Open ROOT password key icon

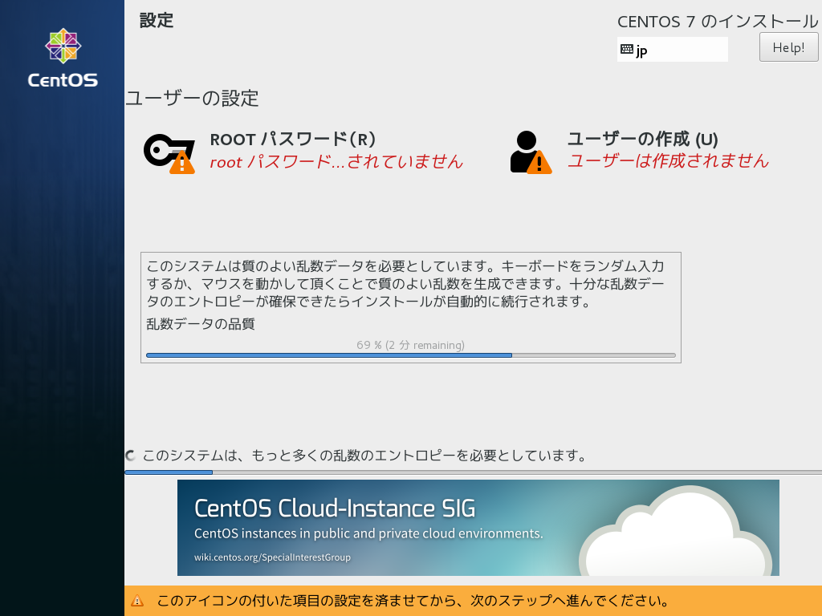pos(169,153)
